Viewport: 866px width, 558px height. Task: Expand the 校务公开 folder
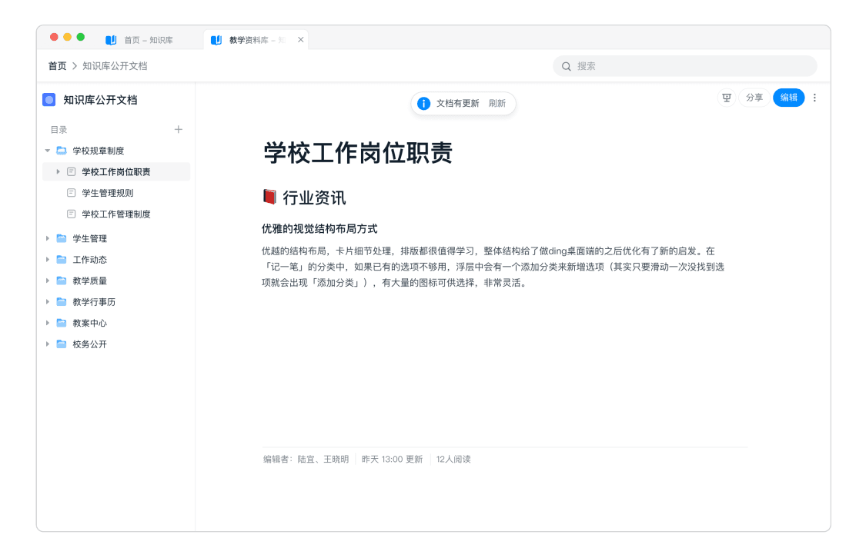48,344
